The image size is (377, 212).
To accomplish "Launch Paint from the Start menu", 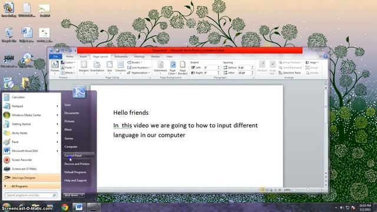I will click(x=31, y=142).
